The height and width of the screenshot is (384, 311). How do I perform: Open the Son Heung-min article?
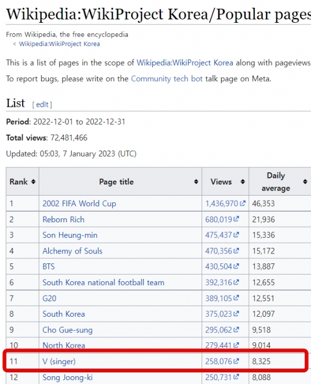pyautogui.click(x=70, y=235)
